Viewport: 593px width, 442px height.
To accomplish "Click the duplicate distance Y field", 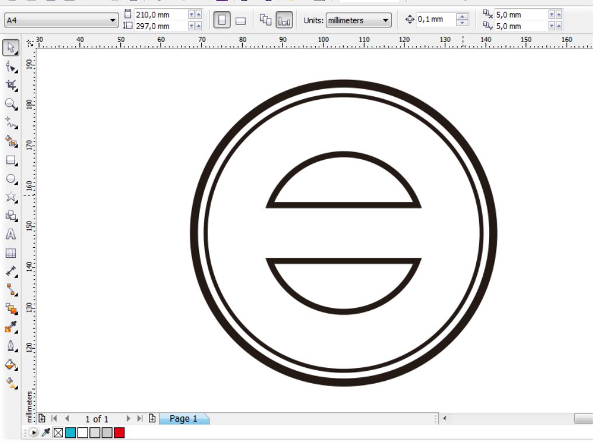I will 522,26.
